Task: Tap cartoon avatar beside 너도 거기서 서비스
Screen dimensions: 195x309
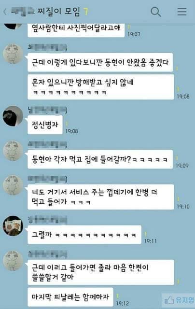Action: point(13,185)
